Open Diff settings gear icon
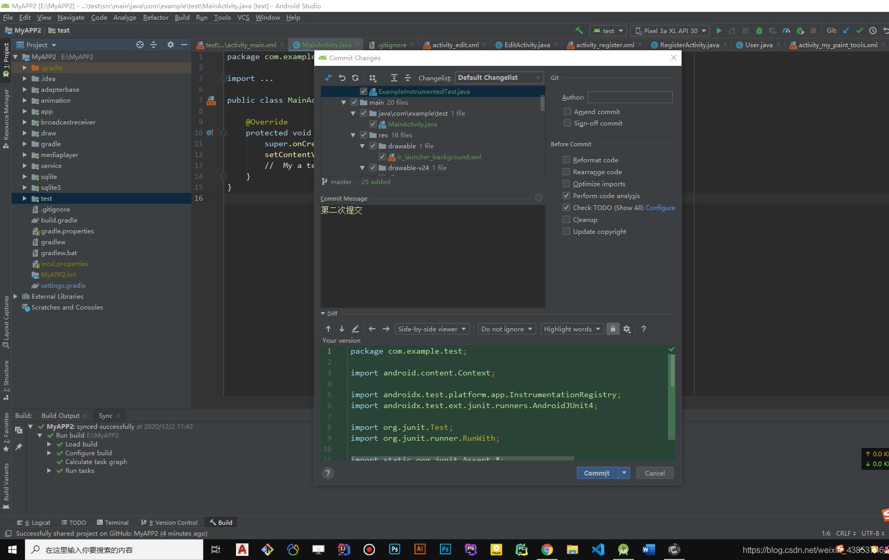The height and width of the screenshot is (560, 889). click(627, 329)
